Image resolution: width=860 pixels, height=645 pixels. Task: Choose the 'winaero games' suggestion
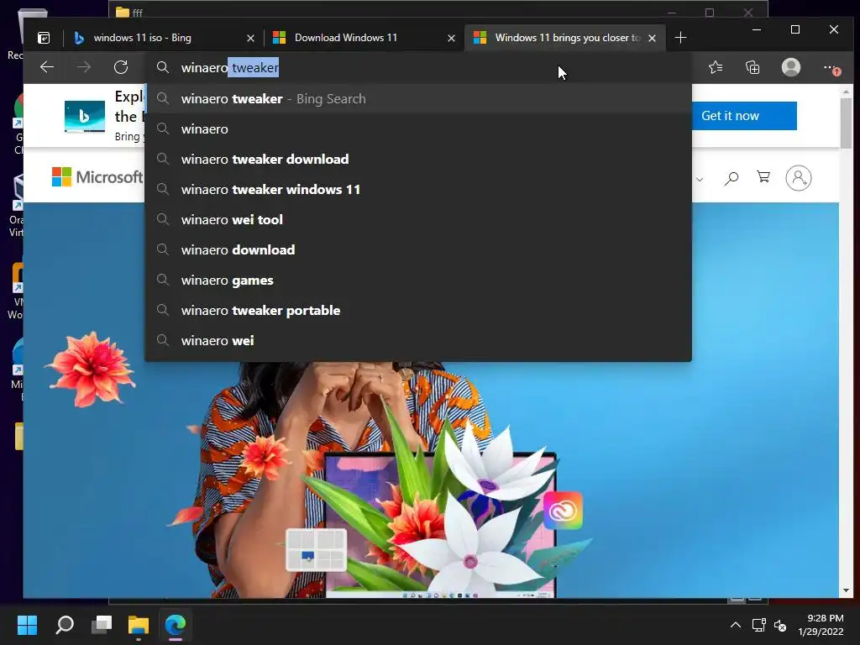pyautogui.click(x=418, y=281)
